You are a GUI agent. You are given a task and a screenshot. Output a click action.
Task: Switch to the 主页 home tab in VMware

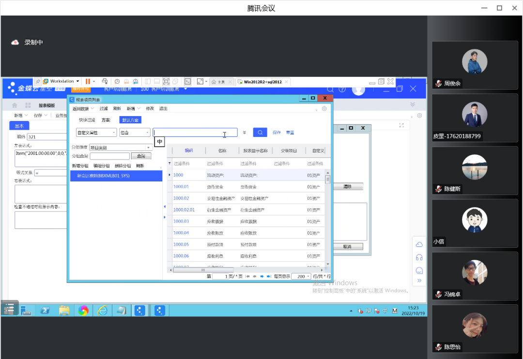(x=221, y=82)
